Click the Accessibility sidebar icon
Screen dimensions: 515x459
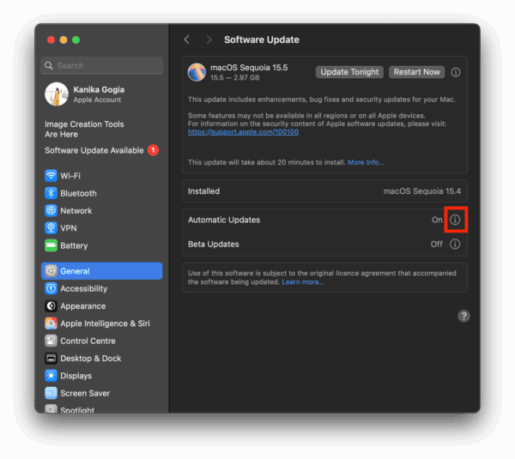click(51, 289)
